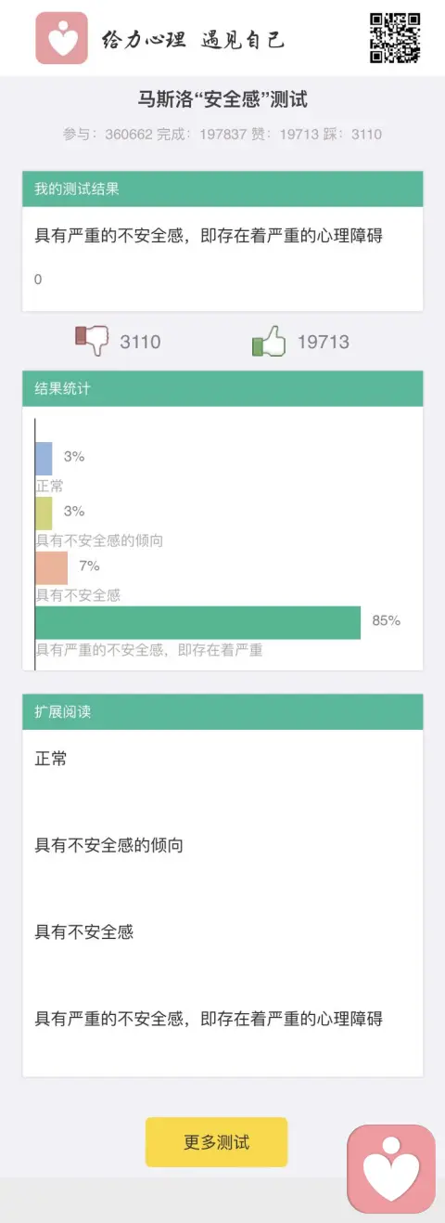Select the 扩展阅读 section header
445x1223 pixels.
[222, 712]
